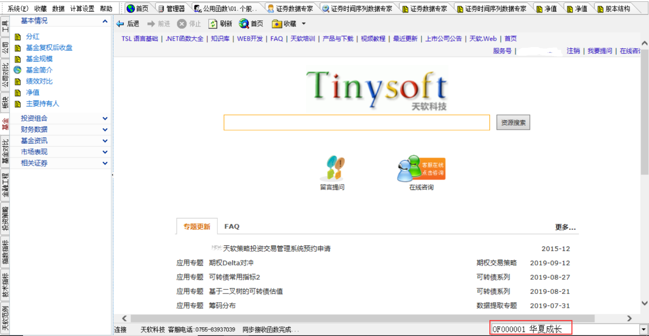
Task: Click the 留言提问 speech bubble icon
Action: click(x=332, y=168)
